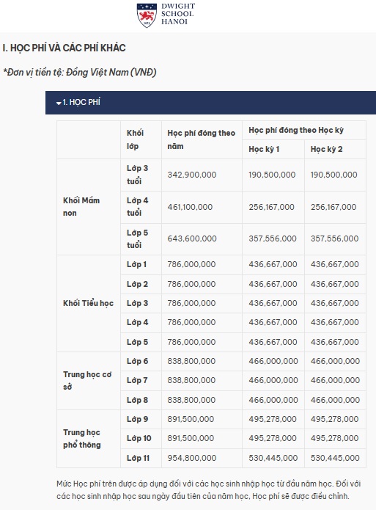The height and width of the screenshot is (510, 376).
Task: Click heading 'I. HỌC PHÍ VÀ CÁC PHÍ KHÁC'
Action: 64,48
